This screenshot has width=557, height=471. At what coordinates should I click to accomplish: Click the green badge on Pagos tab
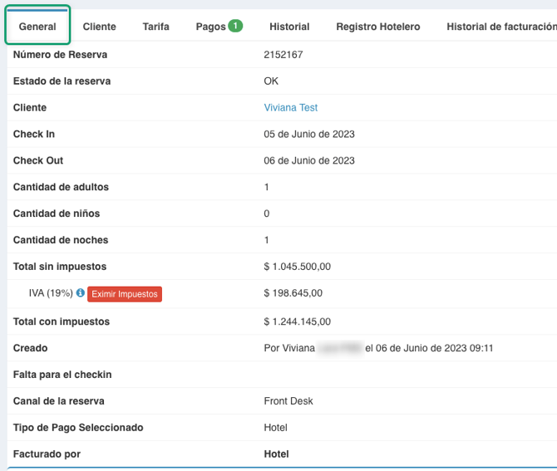click(235, 27)
